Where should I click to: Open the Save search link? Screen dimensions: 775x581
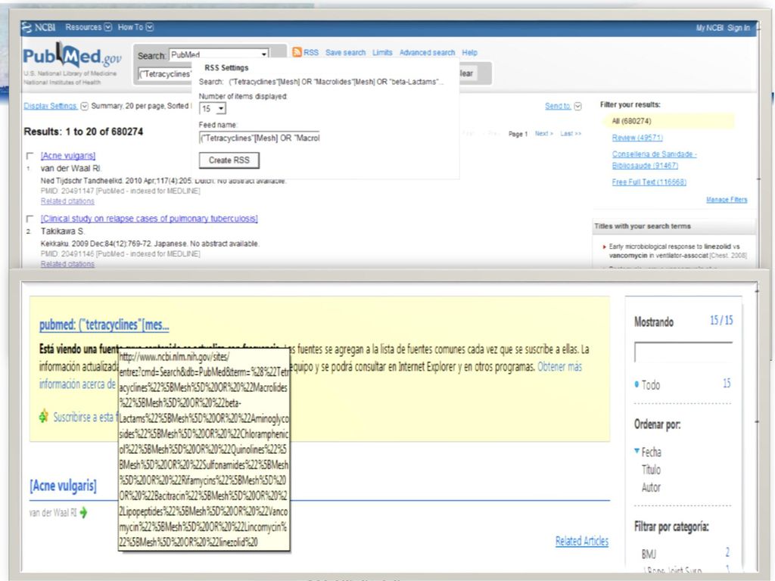click(345, 52)
